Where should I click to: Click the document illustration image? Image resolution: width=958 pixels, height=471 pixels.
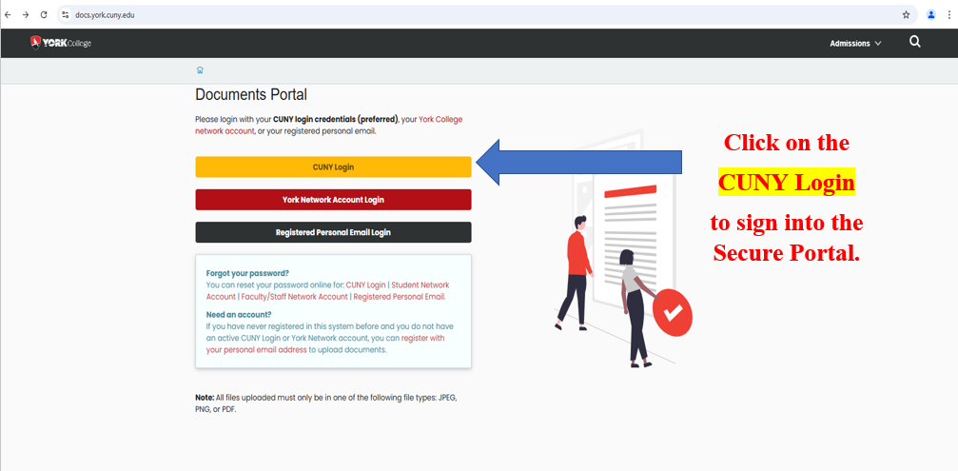pos(623,247)
